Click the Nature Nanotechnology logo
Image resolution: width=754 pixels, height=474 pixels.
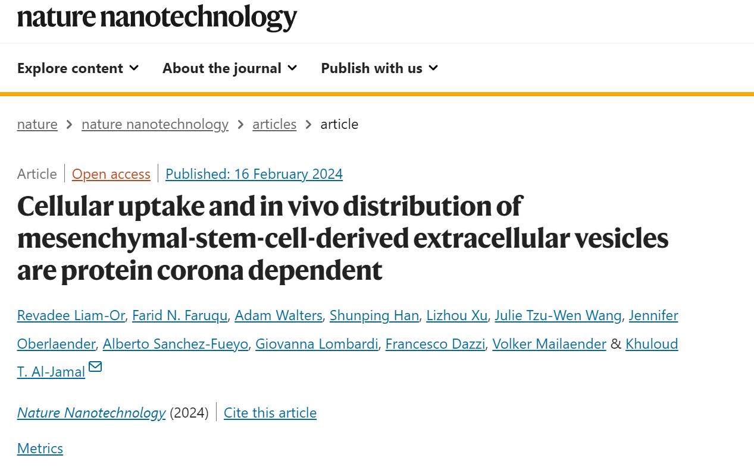157,18
